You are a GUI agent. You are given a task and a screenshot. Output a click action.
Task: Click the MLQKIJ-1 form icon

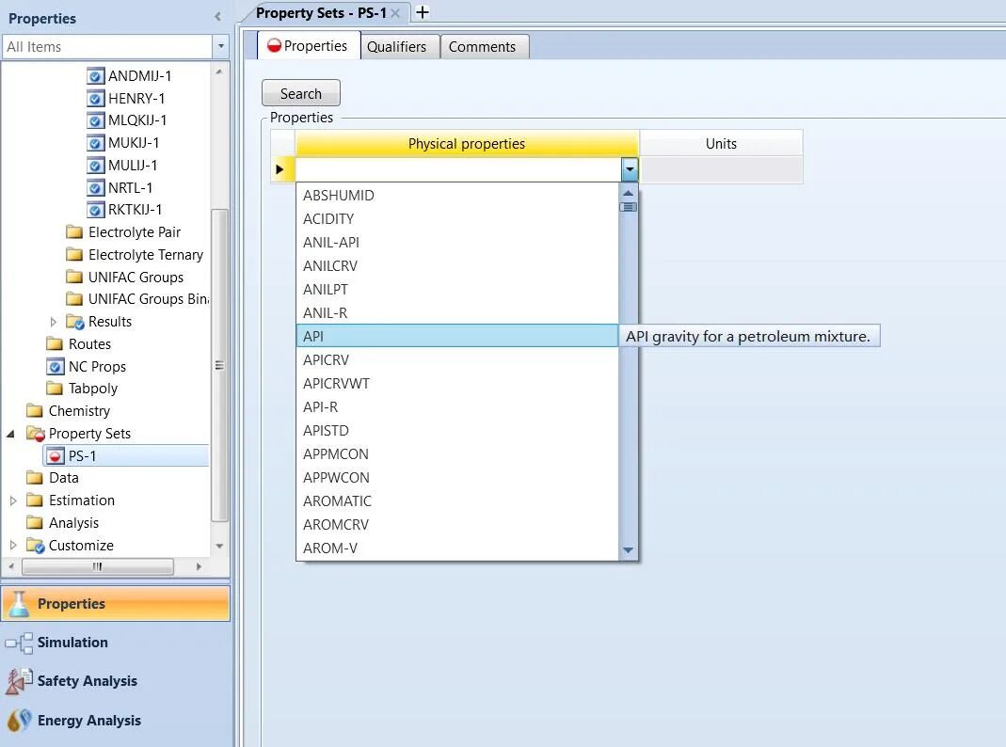[x=95, y=120]
